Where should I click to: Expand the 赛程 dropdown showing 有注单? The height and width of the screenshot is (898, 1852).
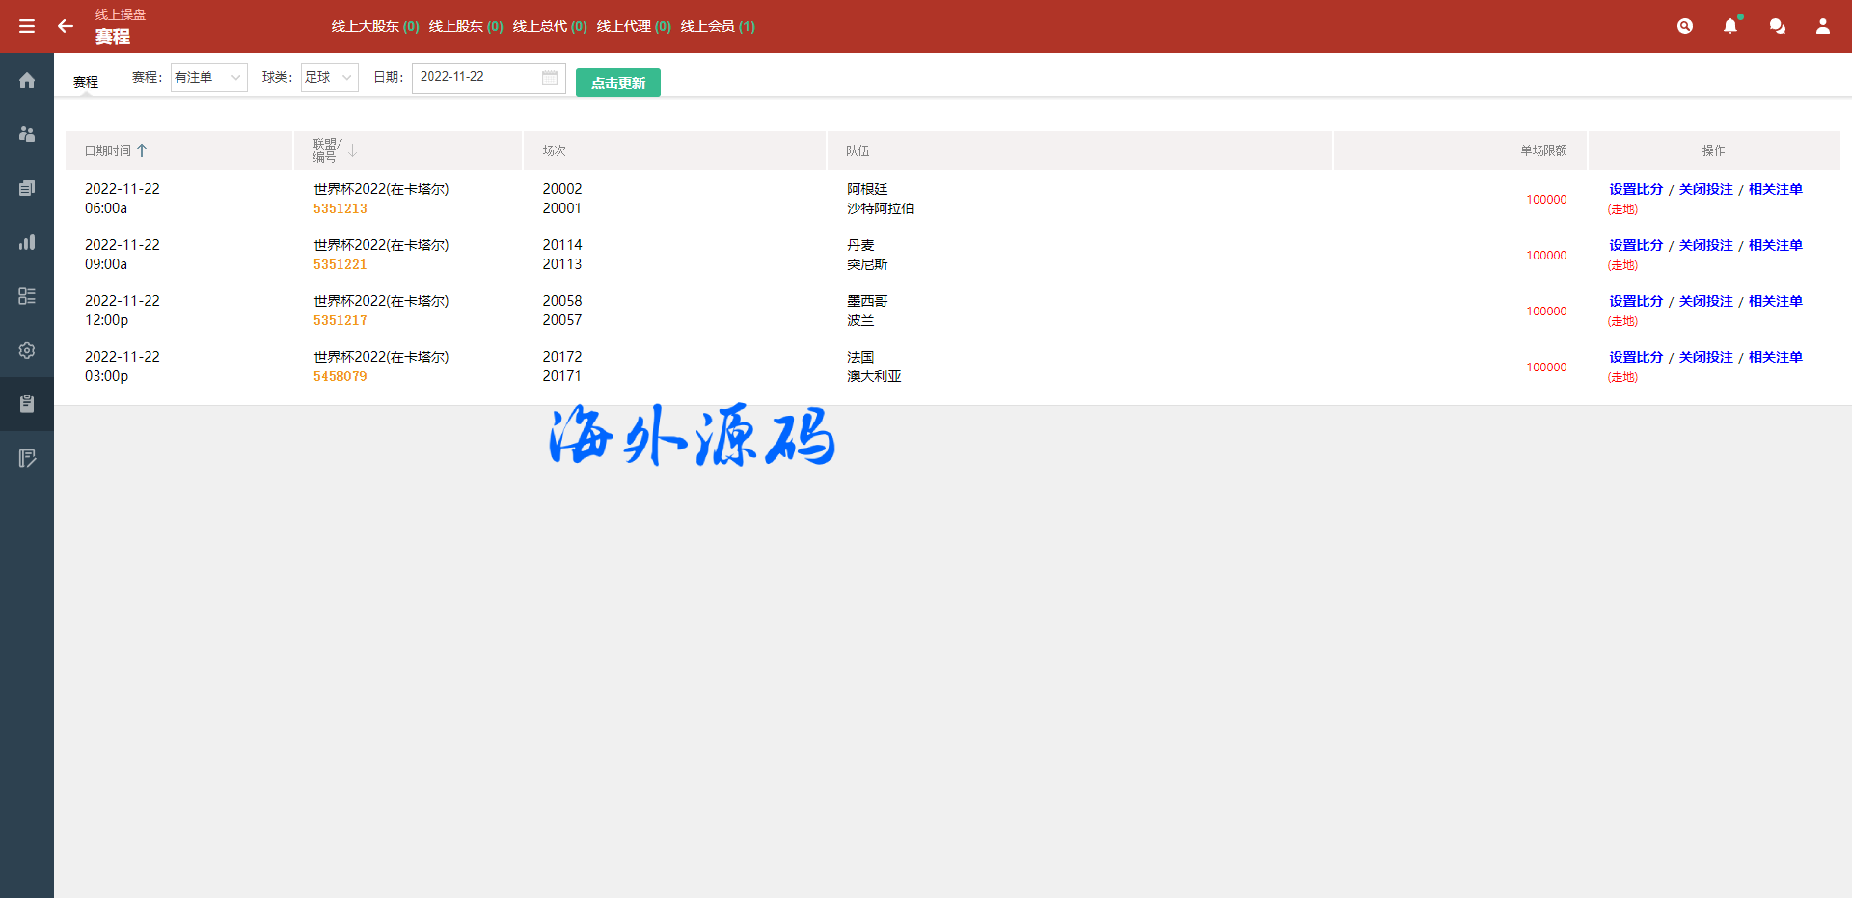tap(208, 77)
